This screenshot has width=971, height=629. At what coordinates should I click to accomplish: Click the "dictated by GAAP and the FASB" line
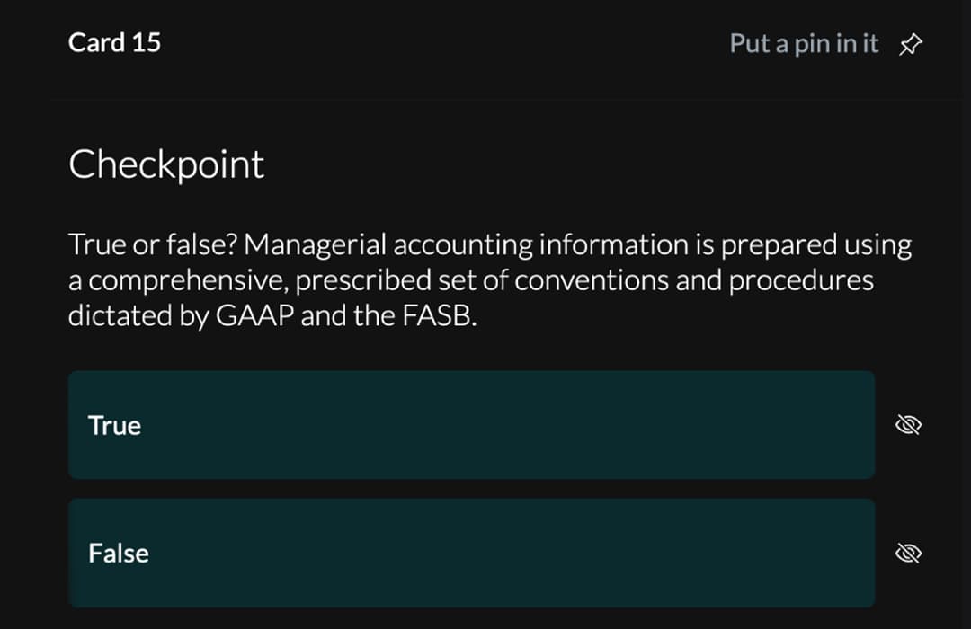(272, 316)
